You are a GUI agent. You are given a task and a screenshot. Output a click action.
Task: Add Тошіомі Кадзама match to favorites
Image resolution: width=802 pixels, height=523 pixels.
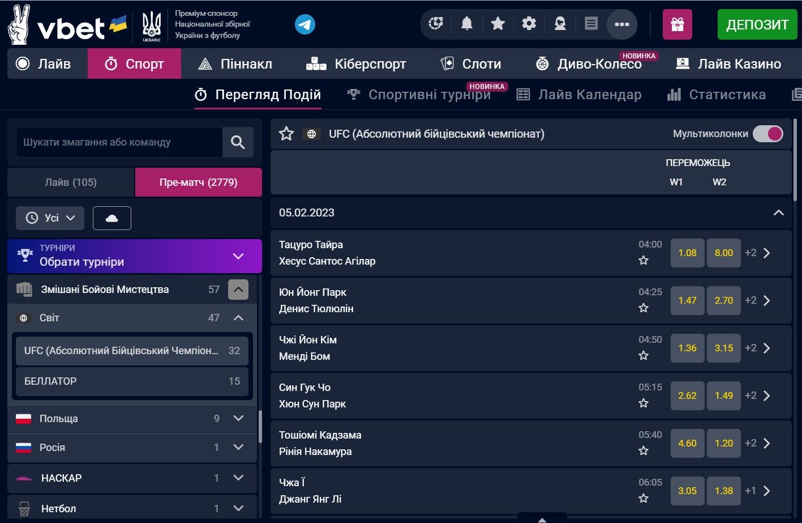click(x=644, y=451)
